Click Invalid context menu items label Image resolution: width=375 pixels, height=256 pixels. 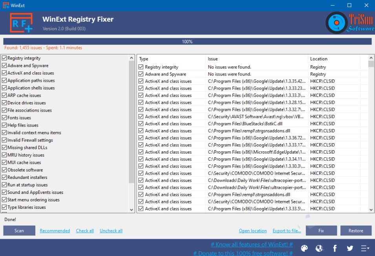pyautogui.click(x=34, y=133)
